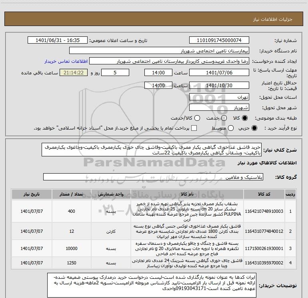Toggle the اسناد خزانه اسلامی payment checkbox
The height and width of the screenshot is (298, 308).
click(194, 128)
